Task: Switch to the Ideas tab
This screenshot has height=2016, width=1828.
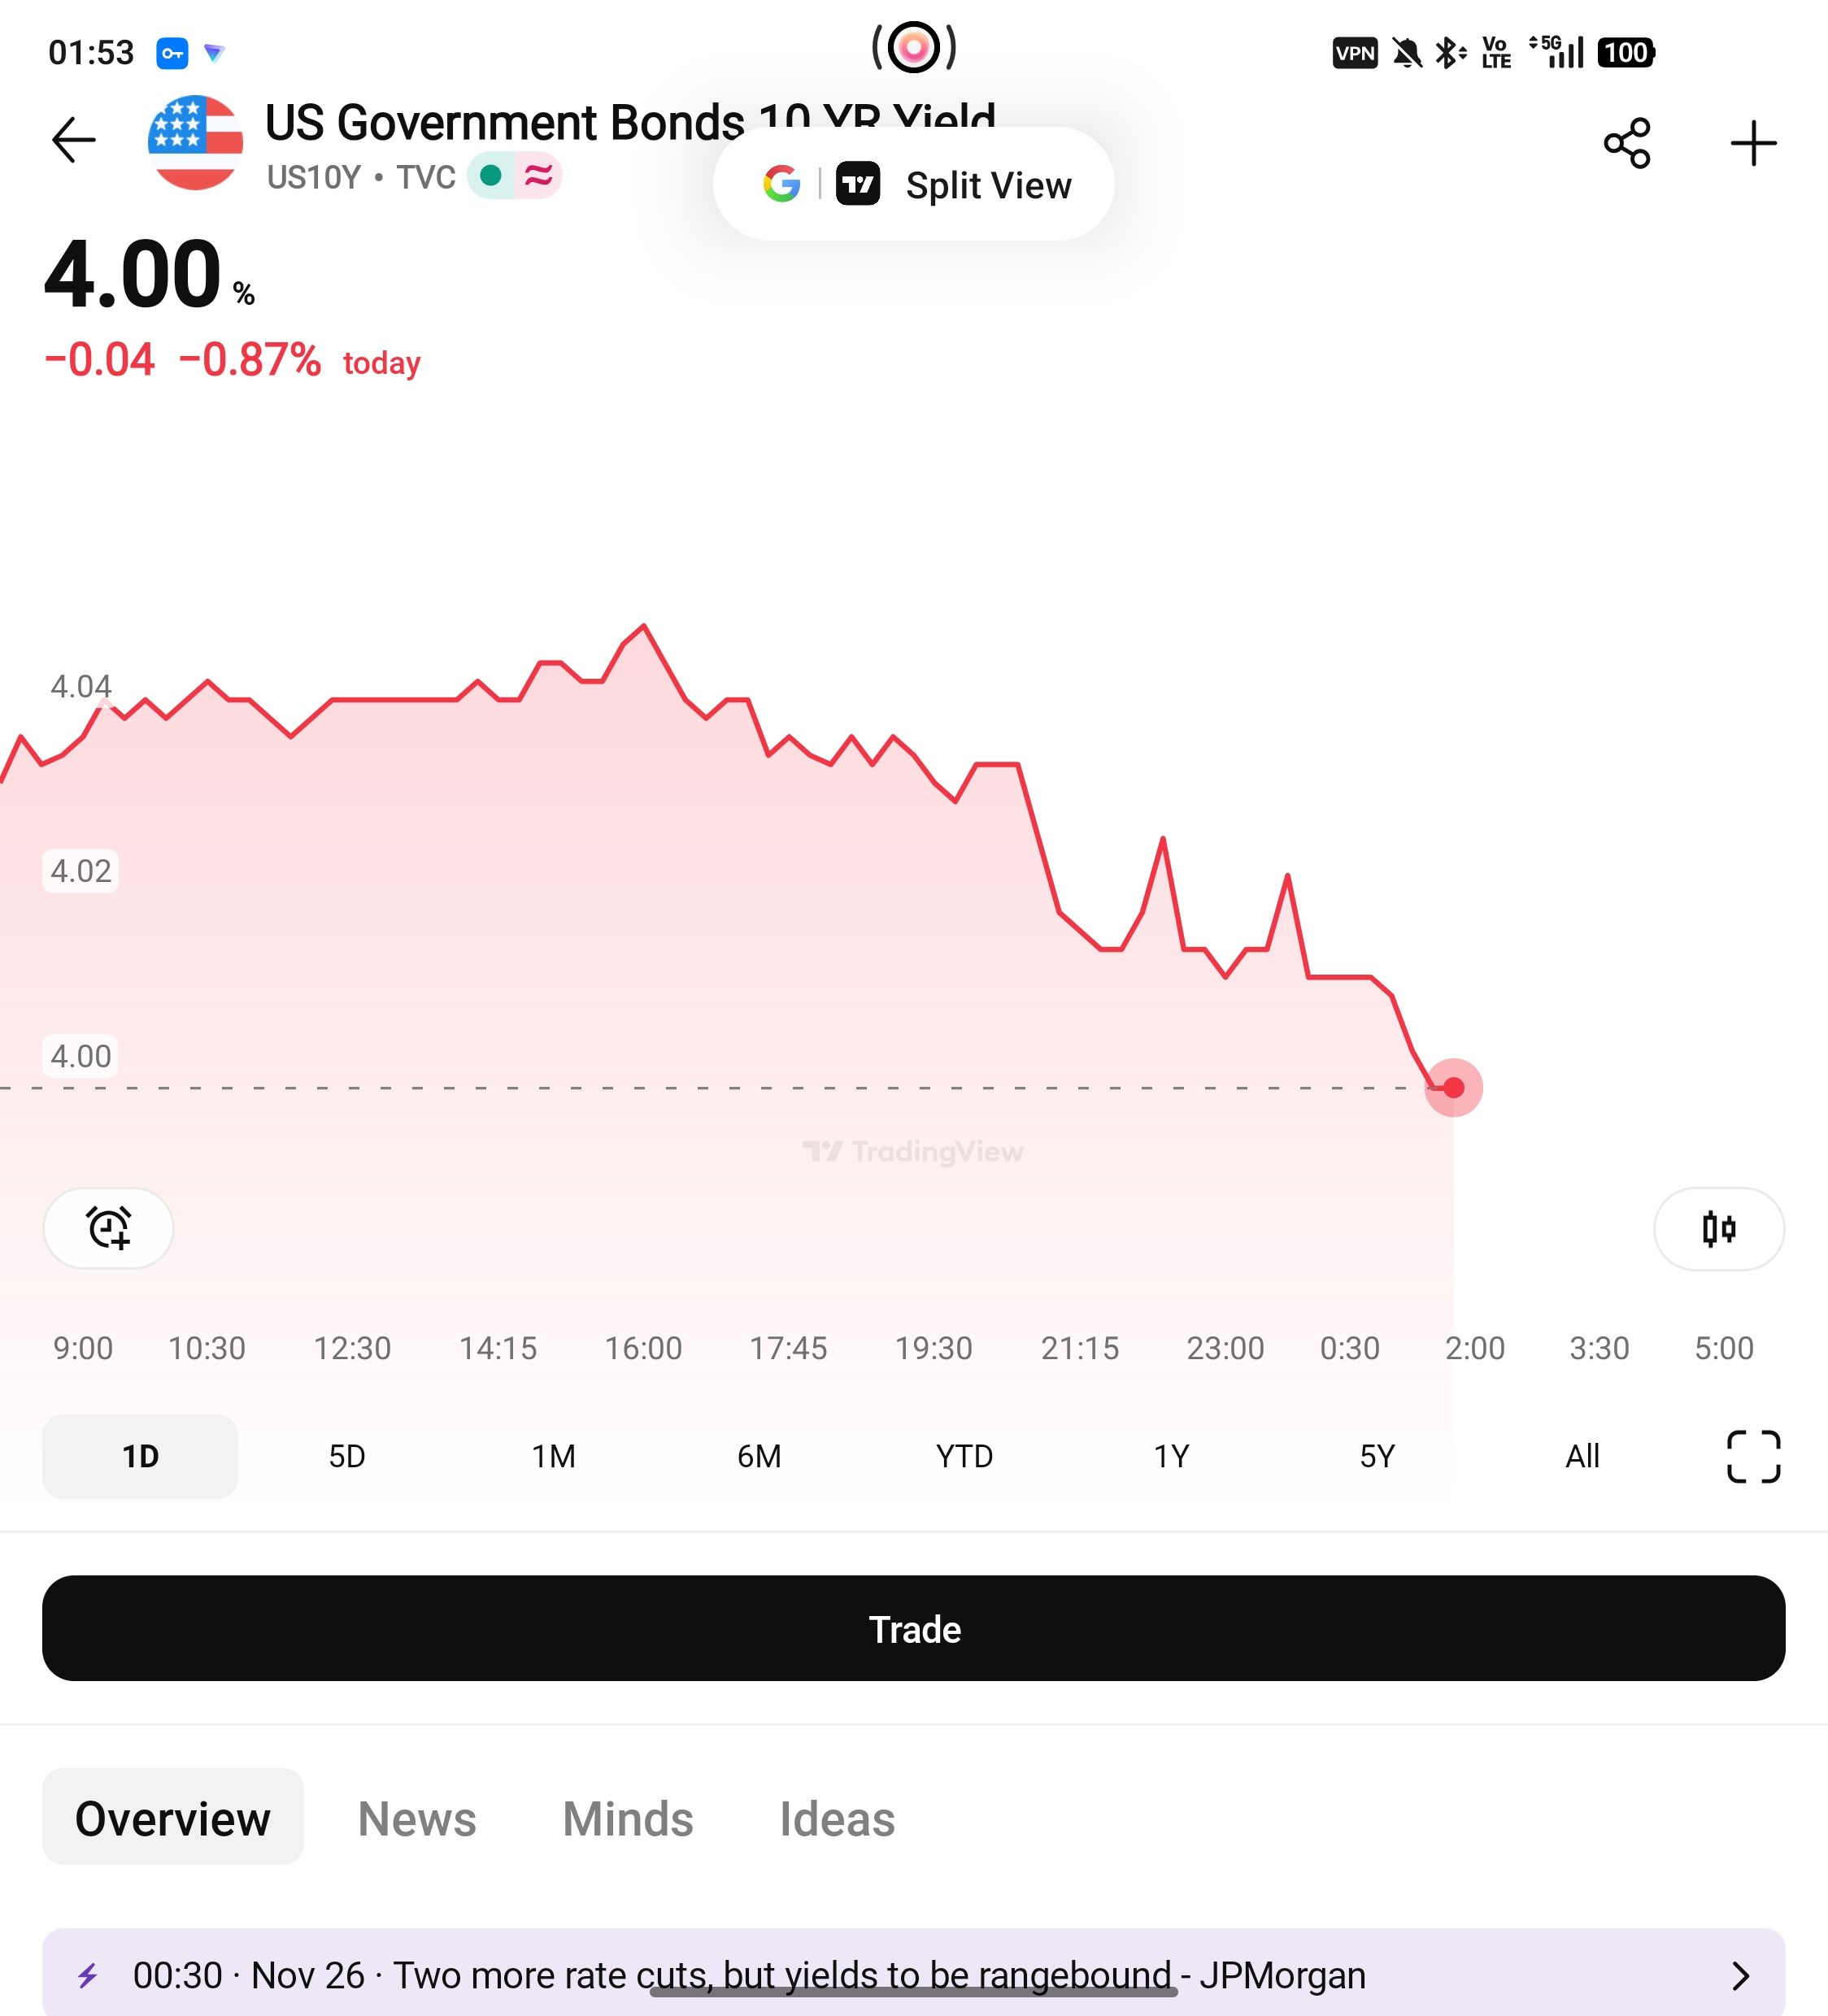Action: click(837, 1818)
